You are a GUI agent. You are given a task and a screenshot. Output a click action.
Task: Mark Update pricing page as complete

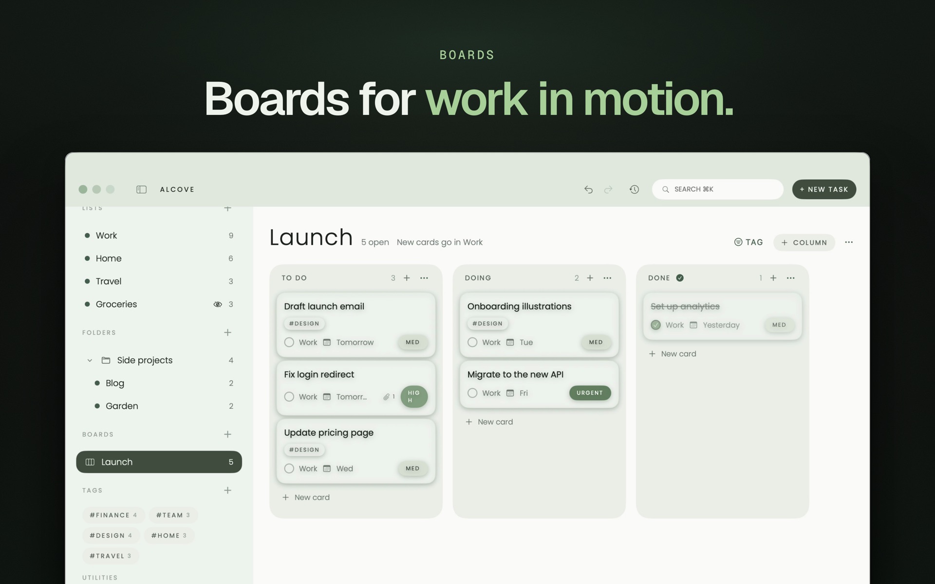pyautogui.click(x=289, y=468)
